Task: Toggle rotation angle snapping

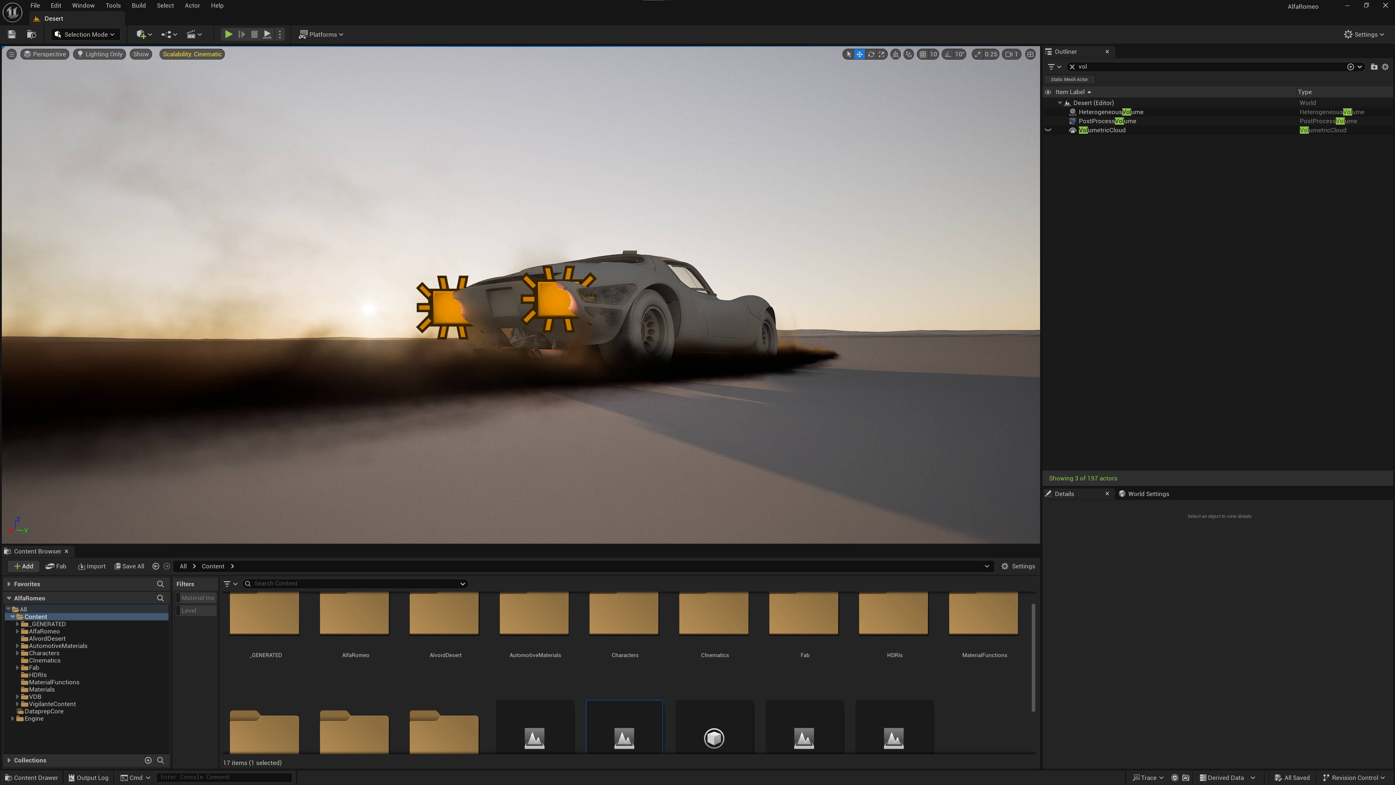Action: click(x=948, y=54)
